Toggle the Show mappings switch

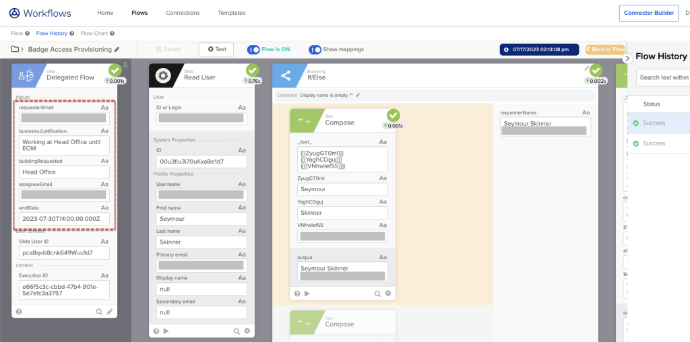[315, 49]
